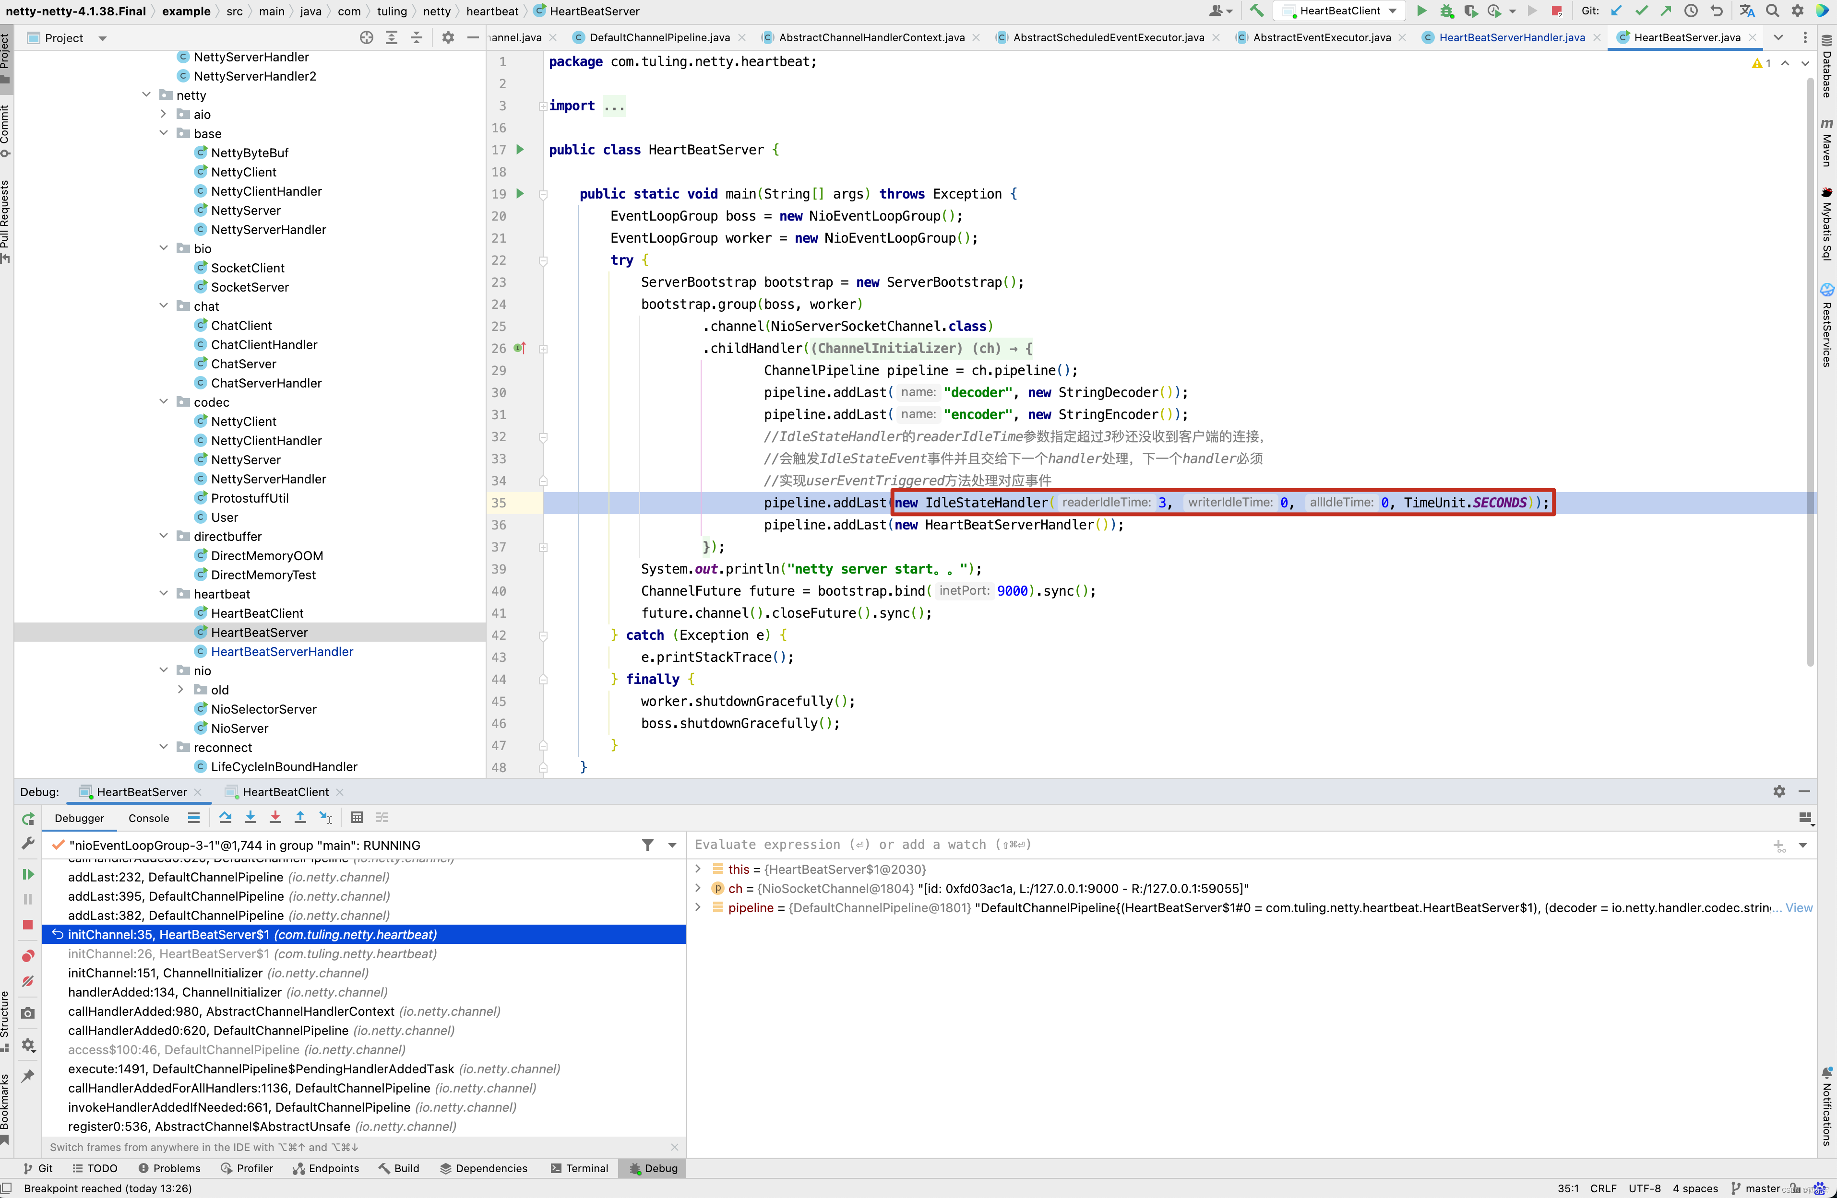This screenshot has height=1198, width=1837.
Task: Open Database side panel
Action: (1827, 66)
